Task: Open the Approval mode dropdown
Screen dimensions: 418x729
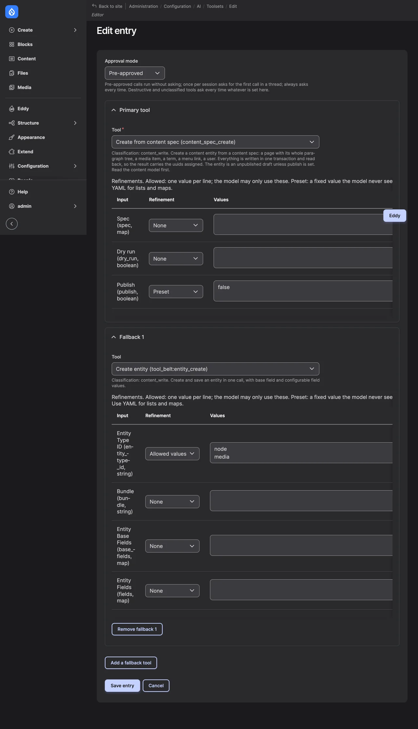Action: pos(135,73)
